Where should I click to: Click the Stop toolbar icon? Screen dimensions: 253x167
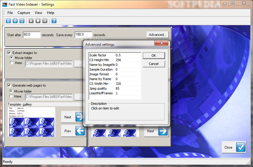(38, 21)
